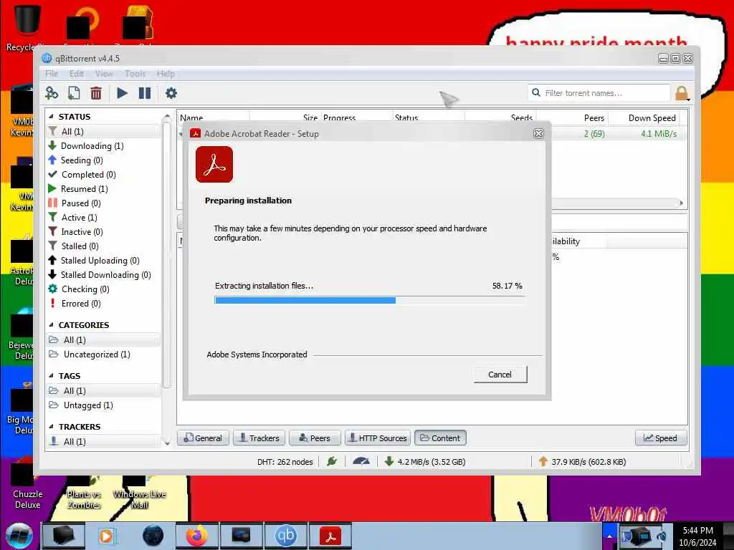The width and height of the screenshot is (734, 550).
Task: Open Windows Media Player taskbar icon
Action: click(108, 536)
